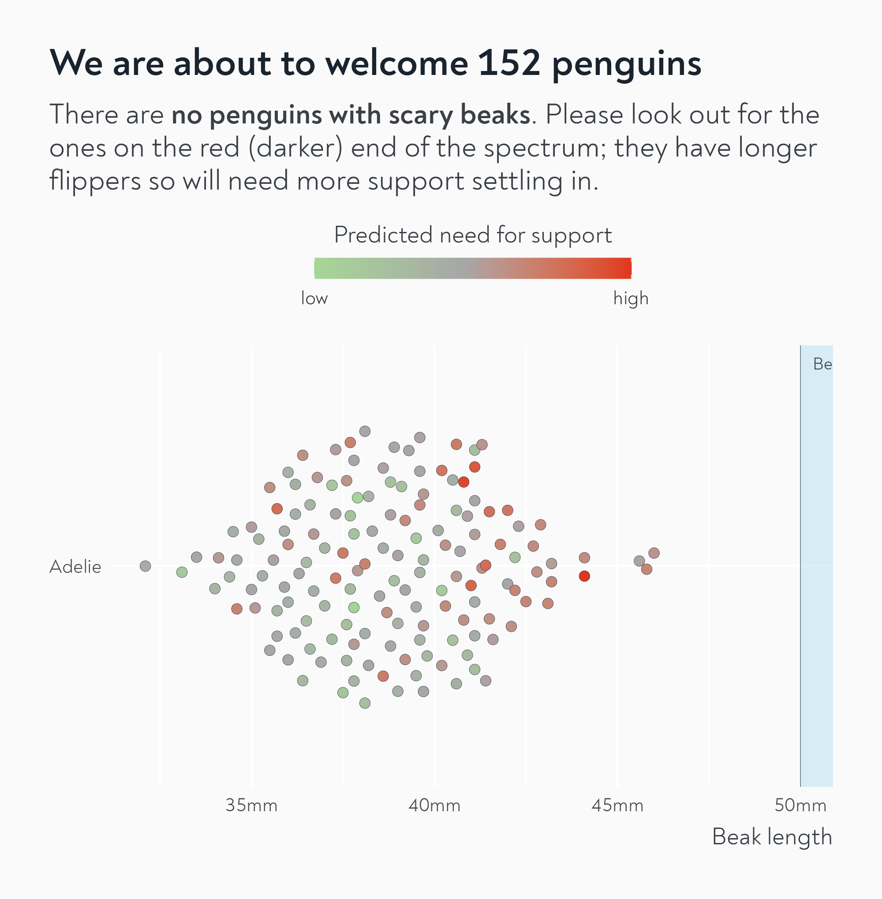Image resolution: width=882 pixels, height=899 pixels.
Task: Click the bright red dot near 44mm
Action: 585,576
